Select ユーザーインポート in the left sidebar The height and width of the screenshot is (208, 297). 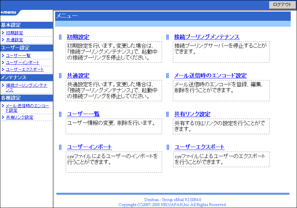(22, 63)
